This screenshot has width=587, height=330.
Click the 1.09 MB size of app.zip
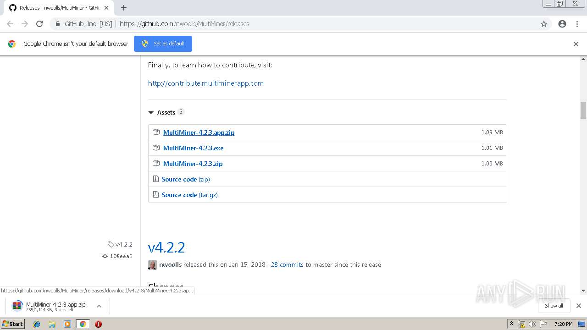(x=492, y=132)
